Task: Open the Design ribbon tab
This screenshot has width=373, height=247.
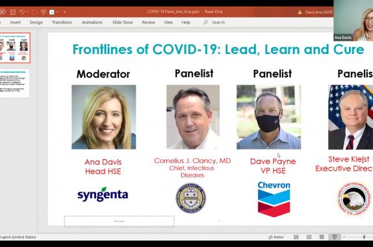Action: [36, 22]
